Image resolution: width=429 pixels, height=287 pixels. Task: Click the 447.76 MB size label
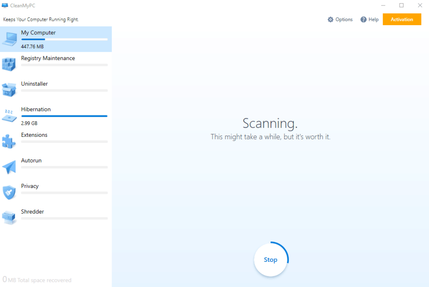(31, 46)
